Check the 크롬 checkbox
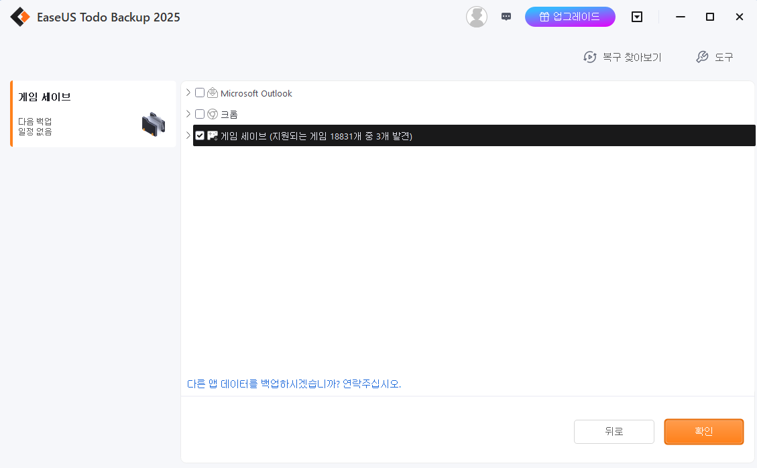The image size is (757, 468). (200, 114)
